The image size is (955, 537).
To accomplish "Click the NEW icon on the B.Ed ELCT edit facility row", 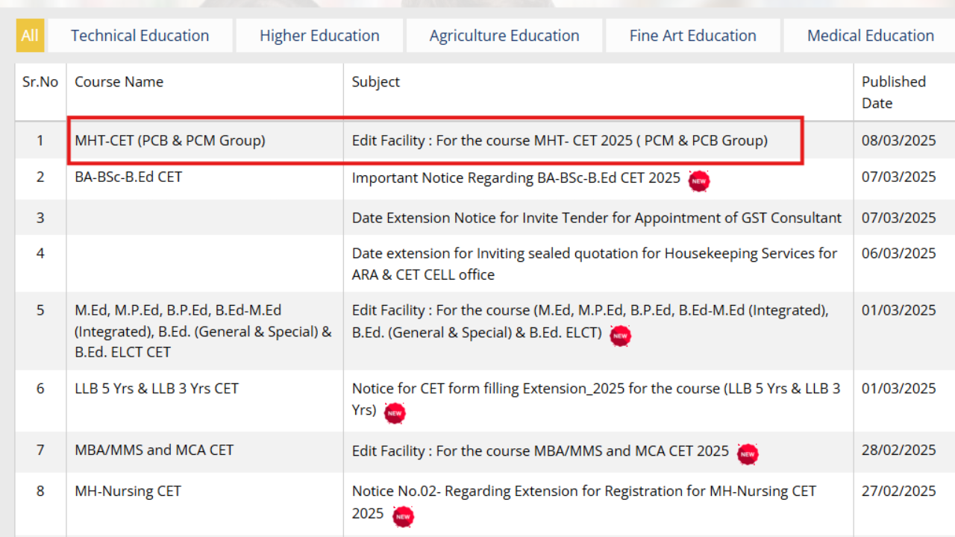I will click(x=620, y=336).
